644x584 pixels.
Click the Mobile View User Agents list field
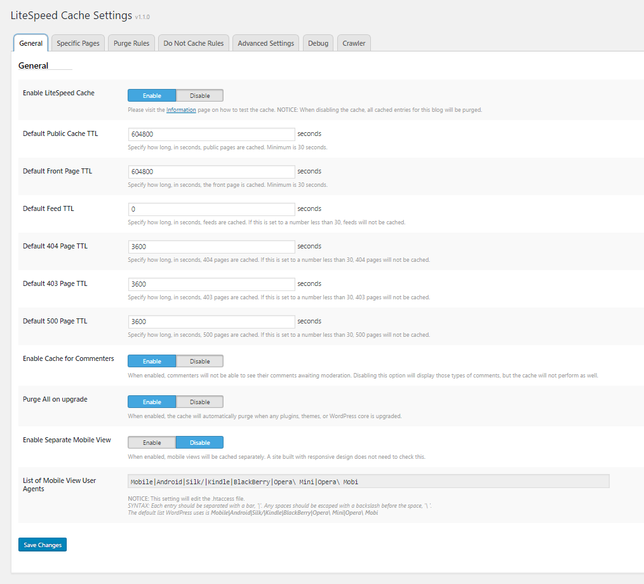coord(368,481)
